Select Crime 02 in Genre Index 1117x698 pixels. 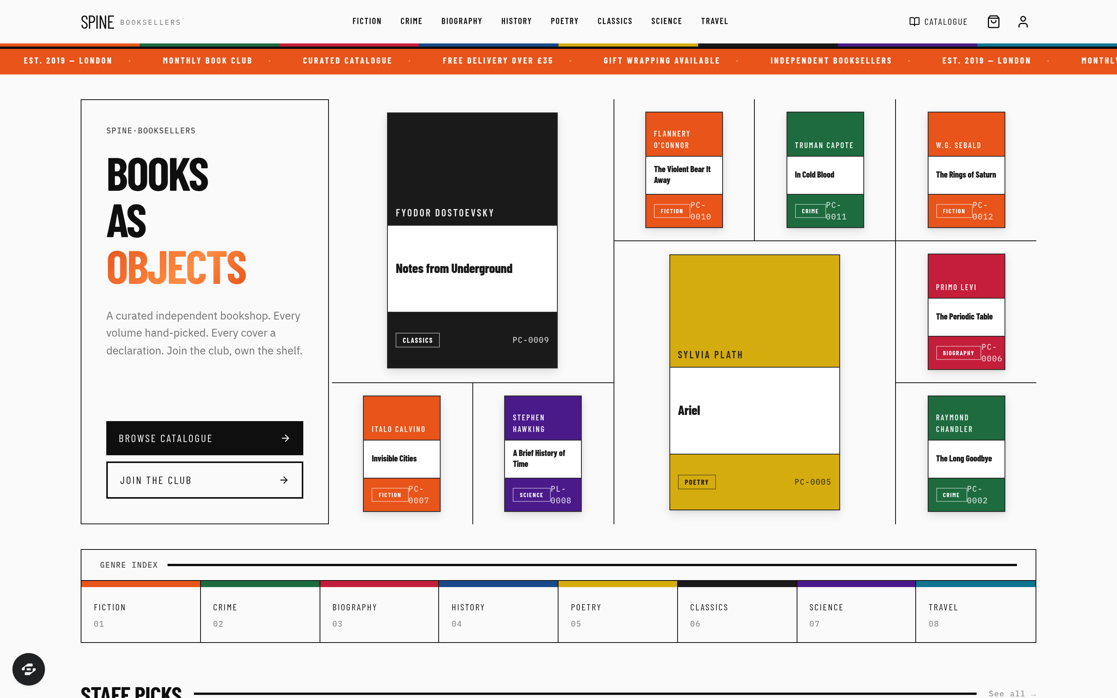pyautogui.click(x=260, y=612)
